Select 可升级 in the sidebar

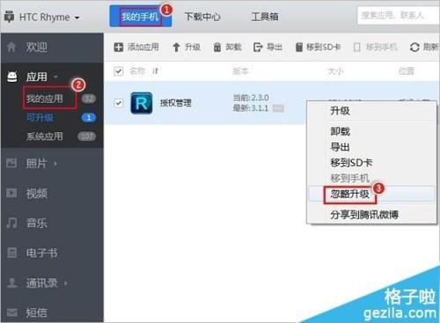[x=40, y=118]
